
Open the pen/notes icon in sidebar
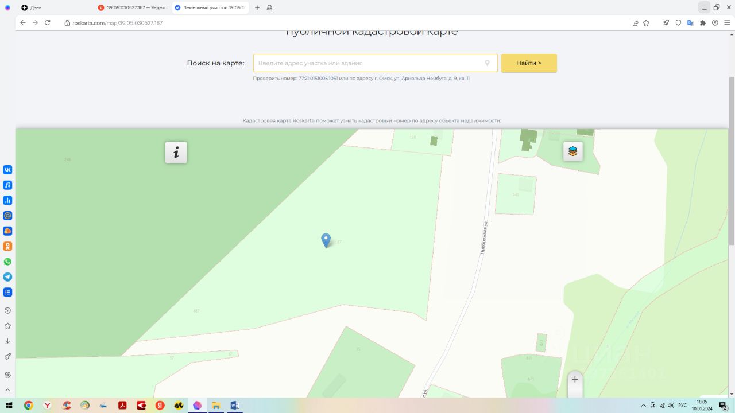[7, 356]
